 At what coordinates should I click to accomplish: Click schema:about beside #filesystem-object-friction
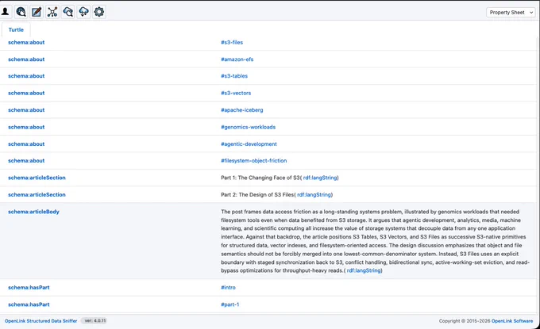26,161
